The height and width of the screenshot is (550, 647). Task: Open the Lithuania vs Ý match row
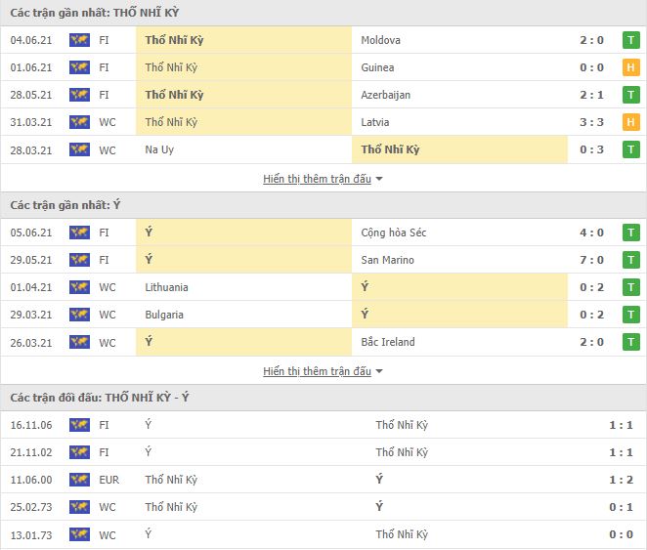coord(323,288)
